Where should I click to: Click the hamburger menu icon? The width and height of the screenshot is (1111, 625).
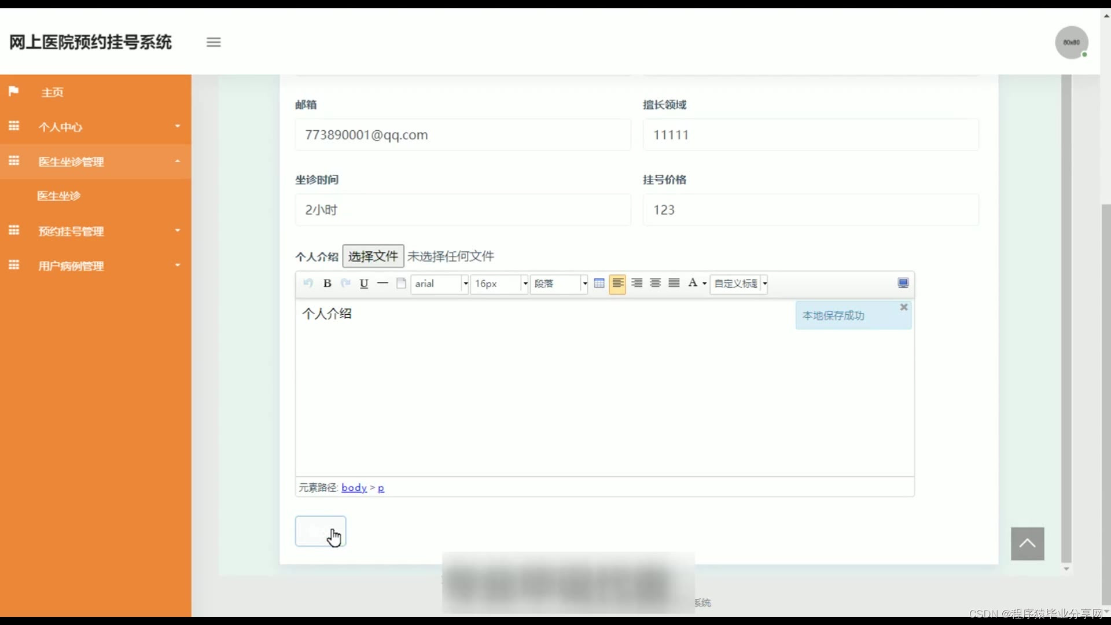pos(214,42)
